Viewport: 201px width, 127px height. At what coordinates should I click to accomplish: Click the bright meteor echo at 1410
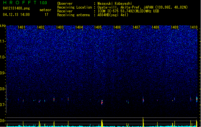tap(197, 99)
